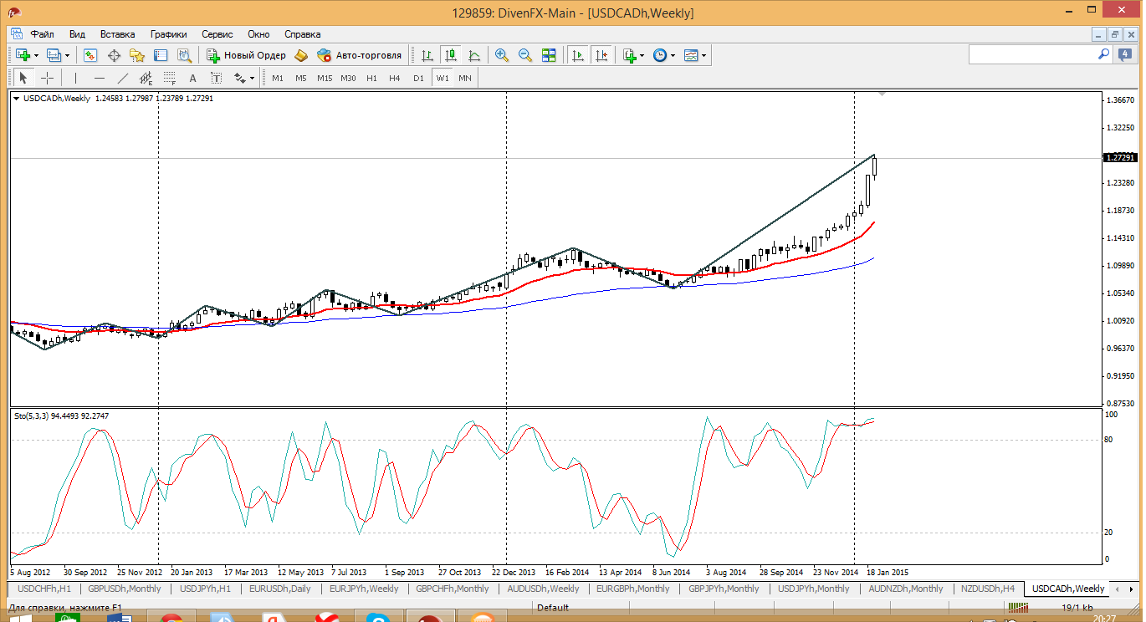Toggle chart auto scroll

577,55
